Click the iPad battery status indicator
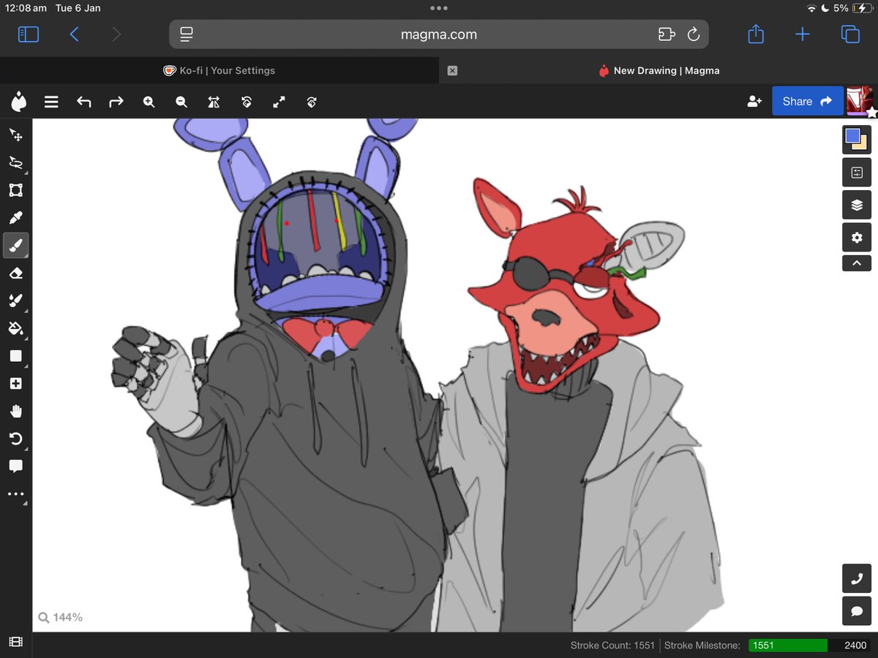The image size is (878, 658). (x=863, y=8)
